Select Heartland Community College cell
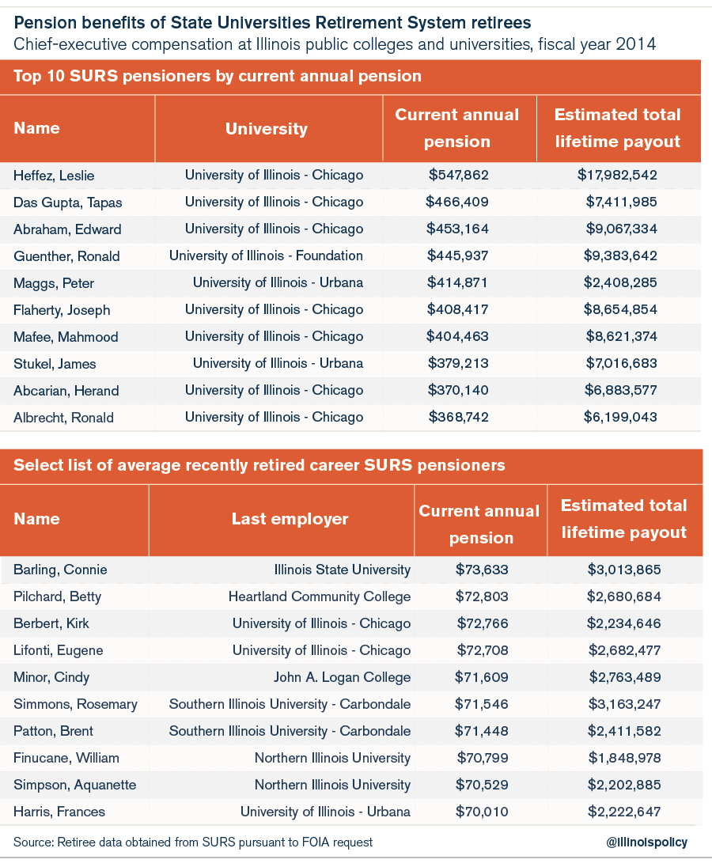 click(x=320, y=596)
